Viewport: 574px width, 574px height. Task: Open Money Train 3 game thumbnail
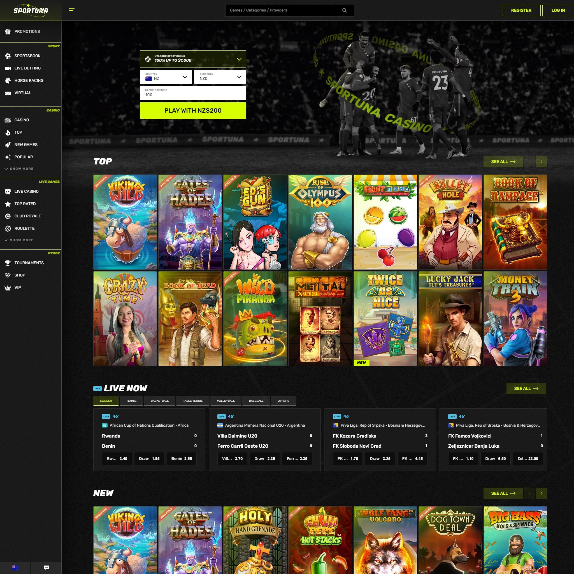(515, 319)
